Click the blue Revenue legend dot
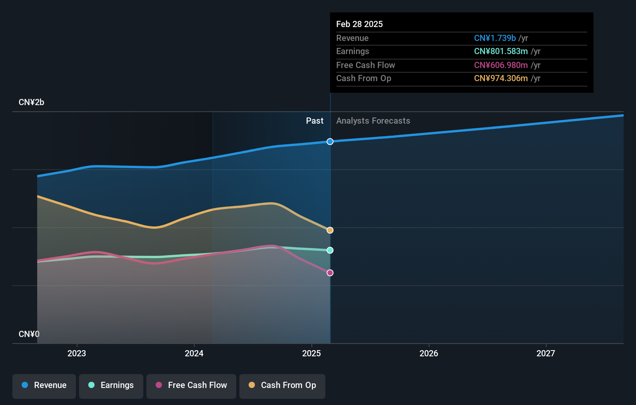The image size is (636, 405). pos(25,385)
